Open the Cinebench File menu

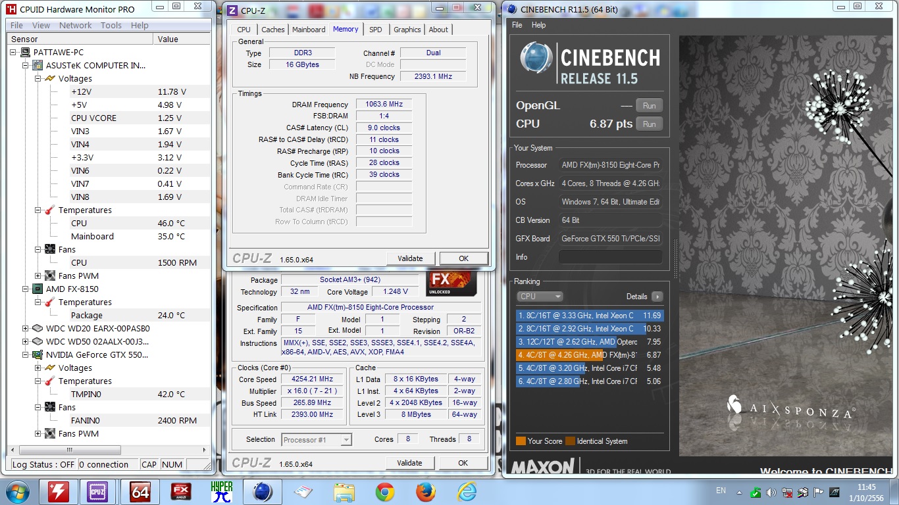pos(517,25)
